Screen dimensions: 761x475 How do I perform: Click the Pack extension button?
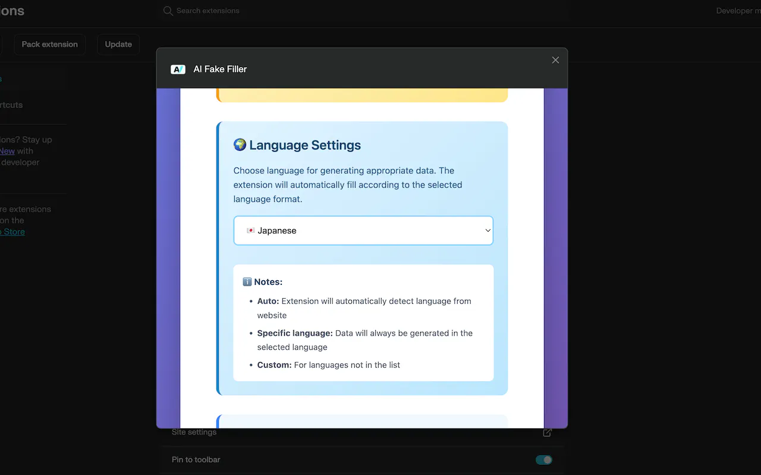click(x=50, y=45)
